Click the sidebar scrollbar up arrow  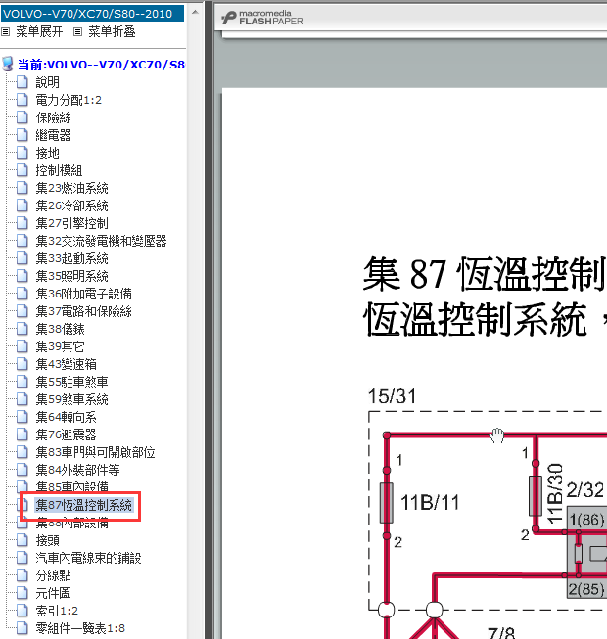(195, 12)
